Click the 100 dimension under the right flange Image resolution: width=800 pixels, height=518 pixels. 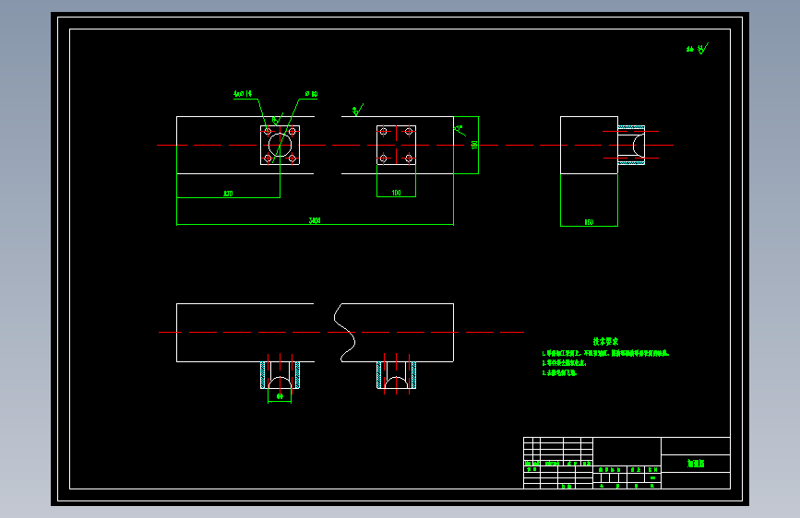[397, 193]
